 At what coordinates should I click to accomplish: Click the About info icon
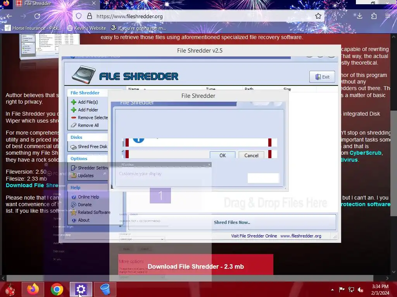74,220
